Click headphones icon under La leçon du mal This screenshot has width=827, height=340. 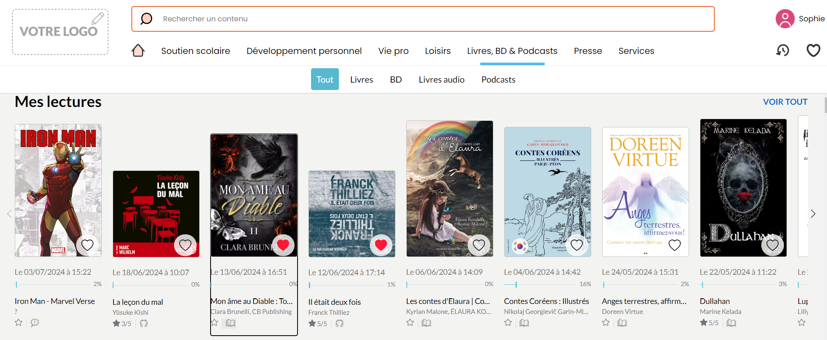click(x=144, y=323)
